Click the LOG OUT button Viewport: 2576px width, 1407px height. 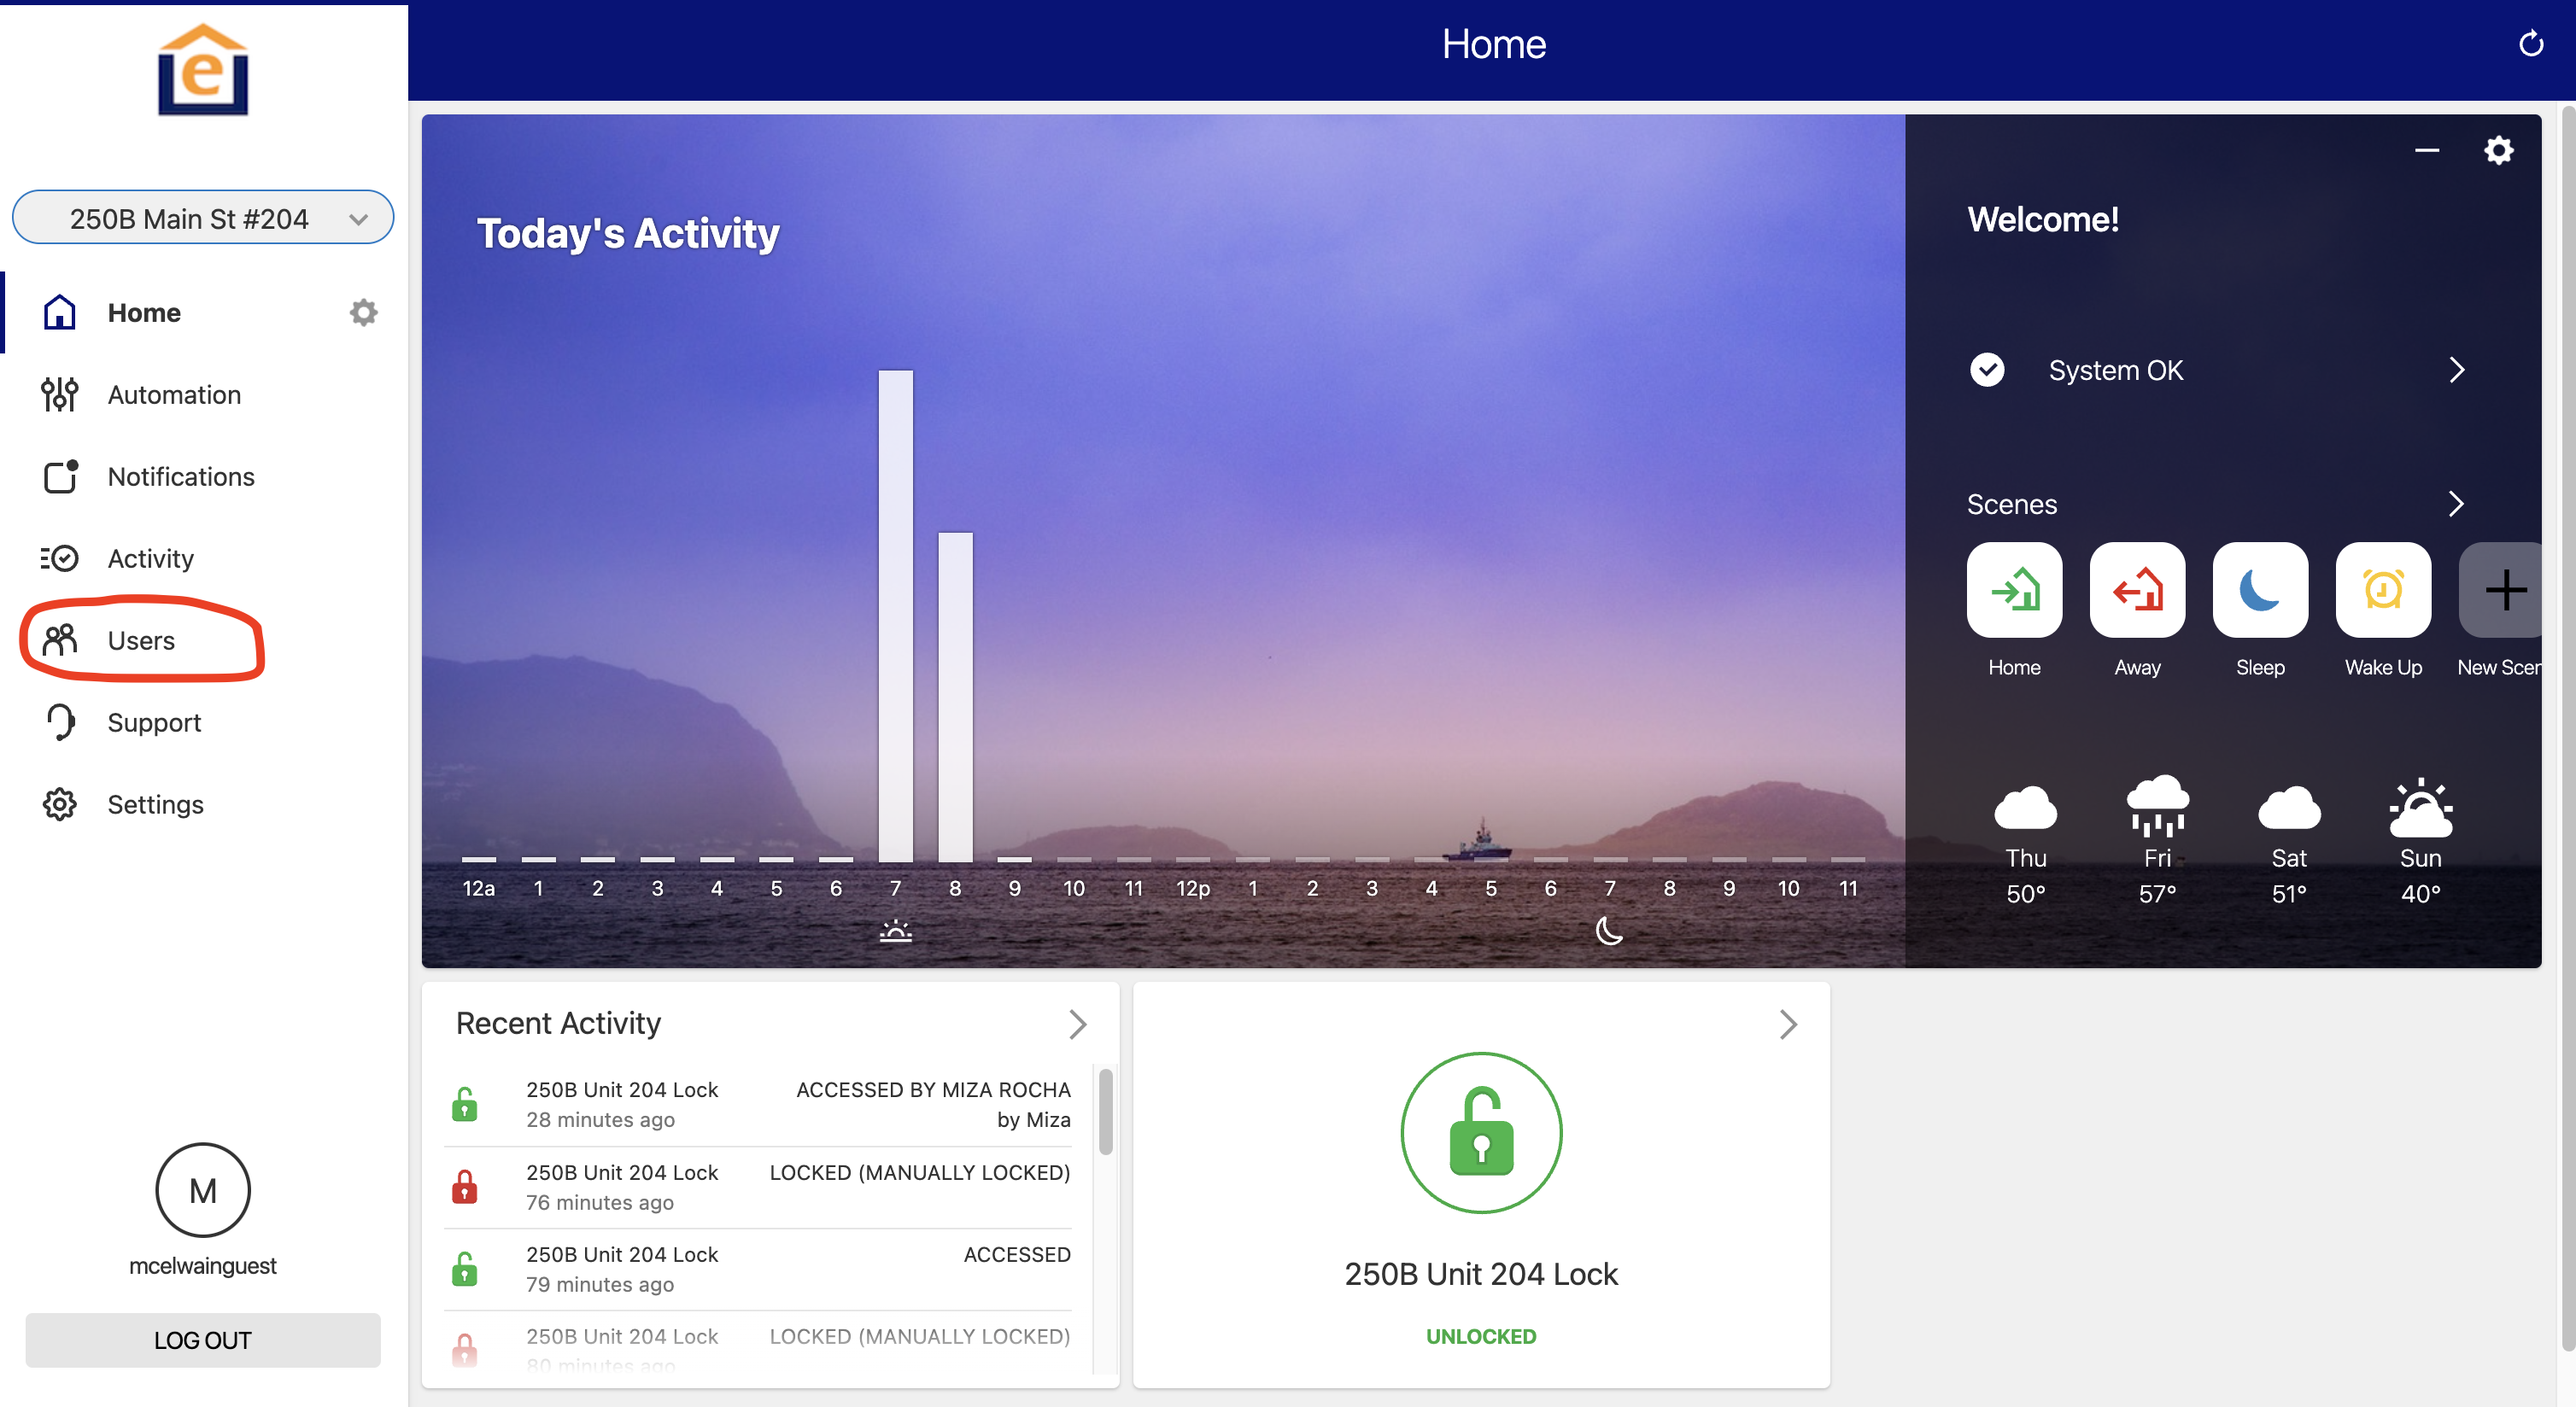[x=203, y=1340]
